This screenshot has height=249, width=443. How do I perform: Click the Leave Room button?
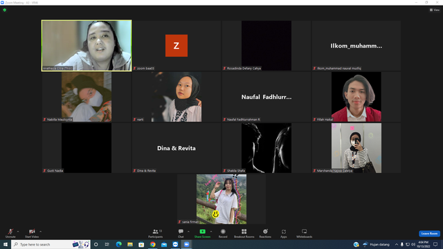pos(429,234)
